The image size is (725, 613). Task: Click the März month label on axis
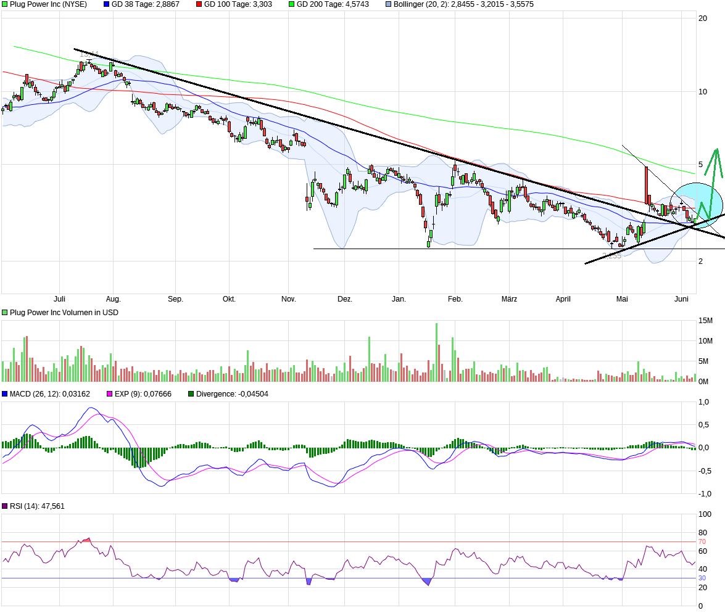coord(509,299)
